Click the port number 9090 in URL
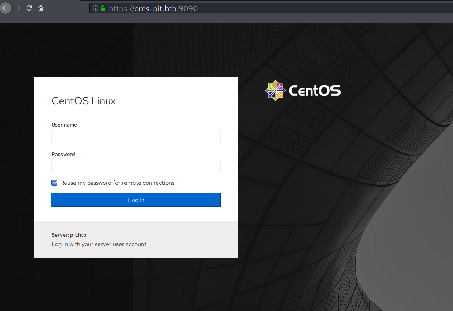The height and width of the screenshot is (311, 453). [188, 8]
